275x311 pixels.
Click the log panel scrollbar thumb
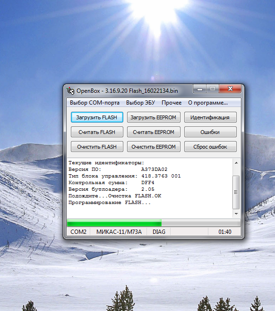coord(236,192)
